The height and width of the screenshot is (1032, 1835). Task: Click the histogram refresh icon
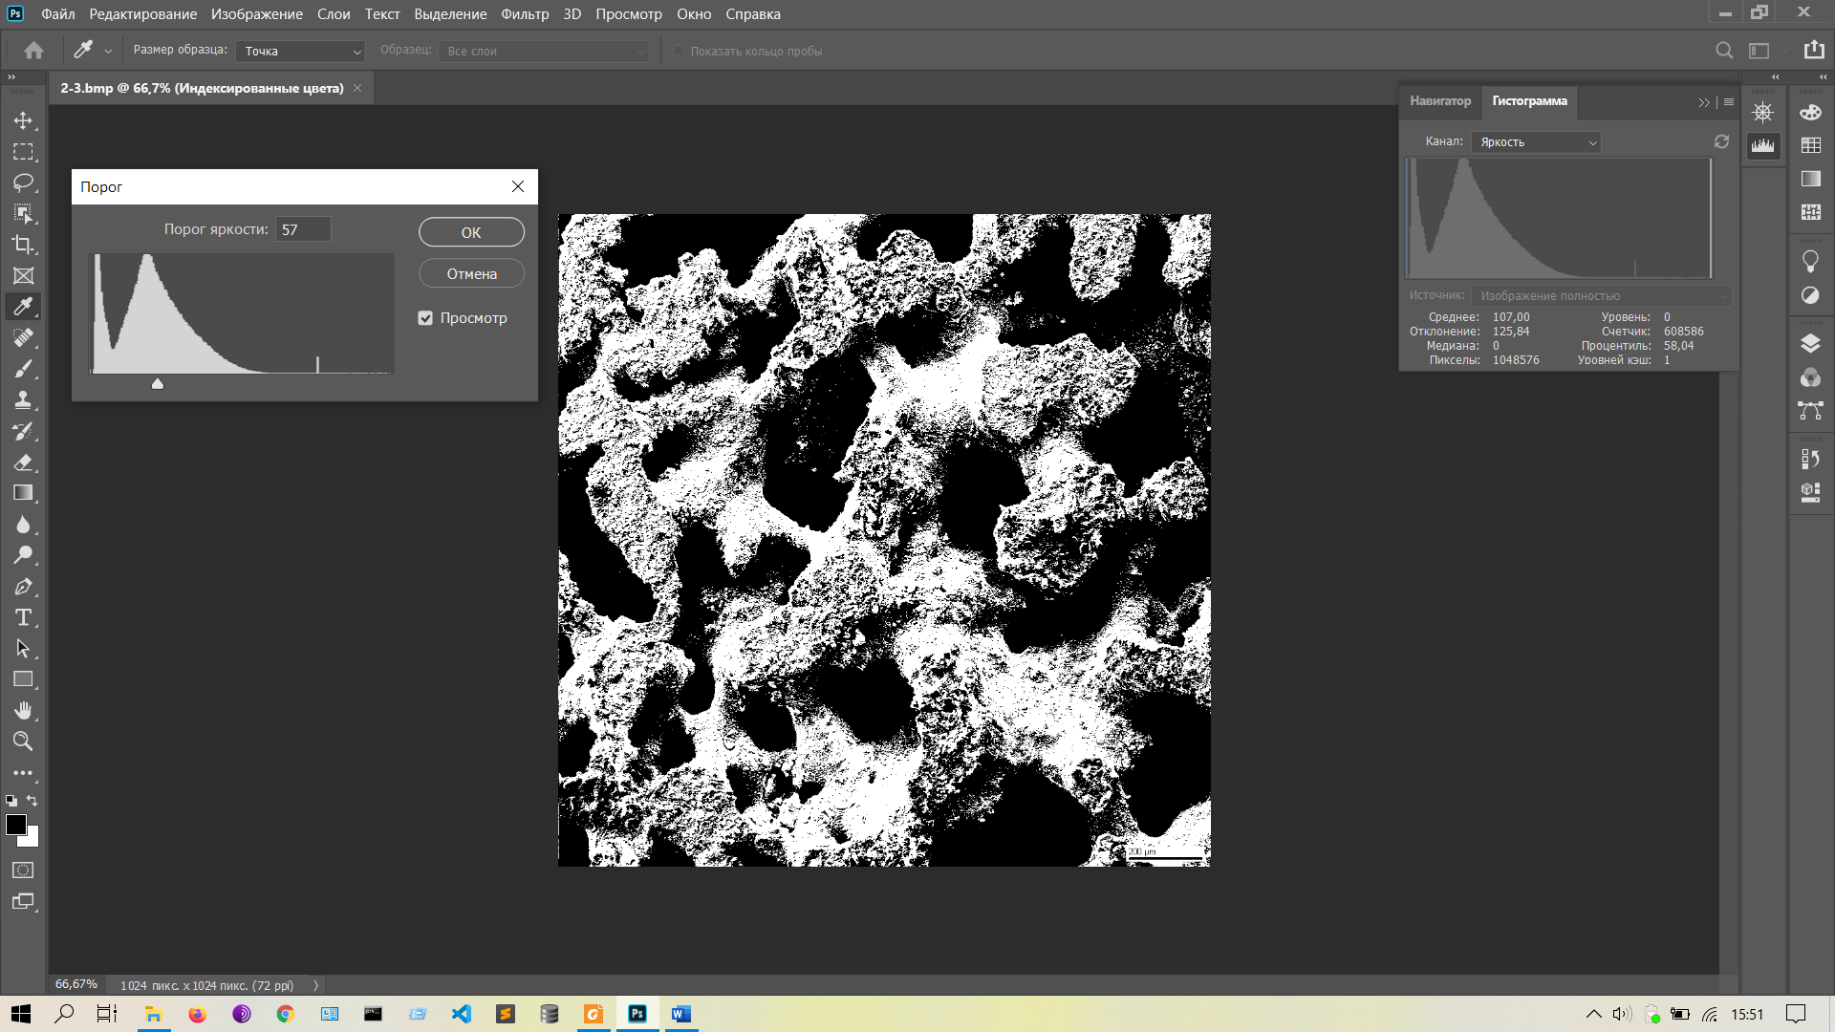[1721, 141]
